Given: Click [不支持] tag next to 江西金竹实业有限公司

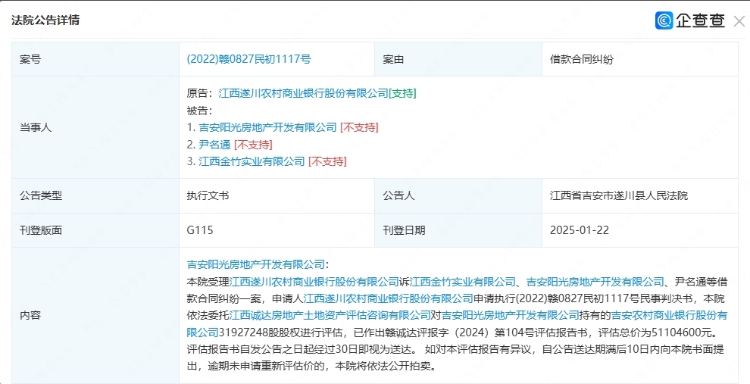Looking at the screenshot, I should click(x=327, y=161).
